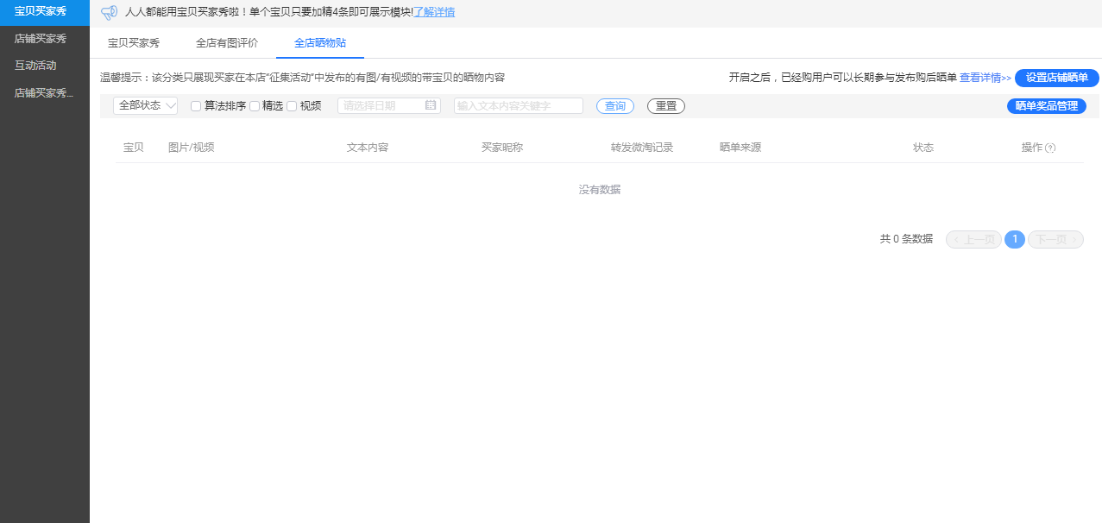This screenshot has height=523, width=1102.
Task: Open 店铺买家秀 in the sidebar
Action: pos(41,39)
